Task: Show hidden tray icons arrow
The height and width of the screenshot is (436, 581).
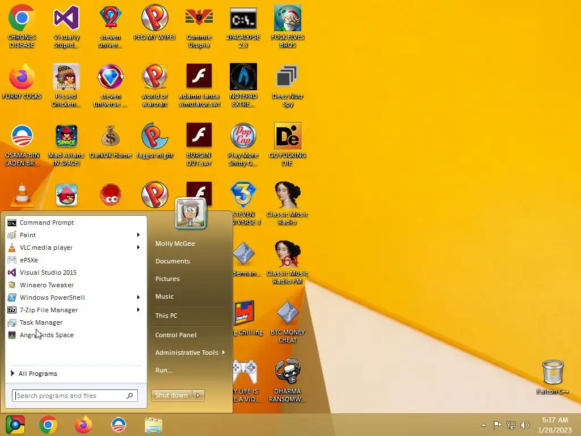Action: coord(483,425)
